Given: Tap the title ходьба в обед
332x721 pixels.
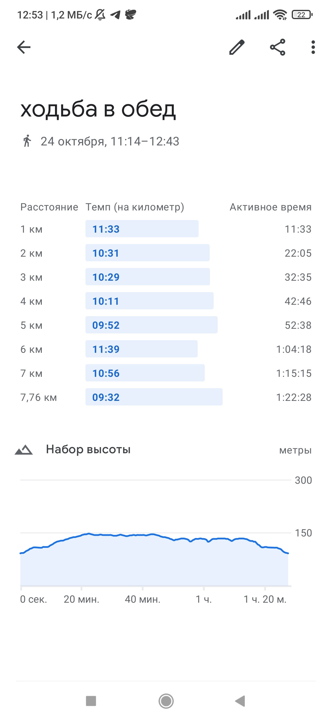Looking at the screenshot, I should coord(98,110).
